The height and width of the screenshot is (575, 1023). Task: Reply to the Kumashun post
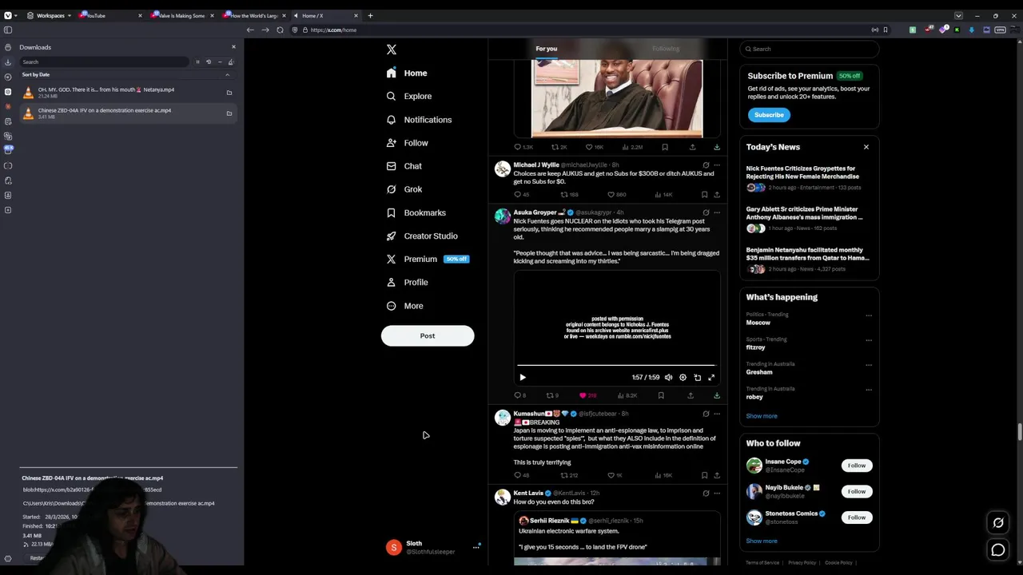point(521,475)
